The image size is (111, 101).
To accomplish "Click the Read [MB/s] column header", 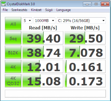I will [x=43, y=28].
